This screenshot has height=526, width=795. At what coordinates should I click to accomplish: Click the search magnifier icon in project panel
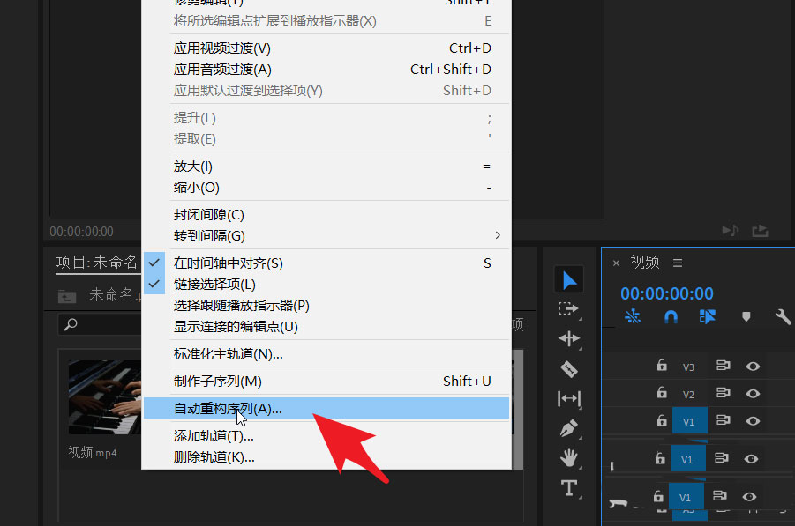click(x=71, y=324)
